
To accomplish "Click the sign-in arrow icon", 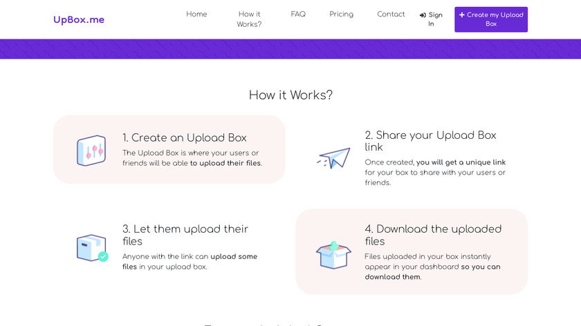I will coord(423,15).
